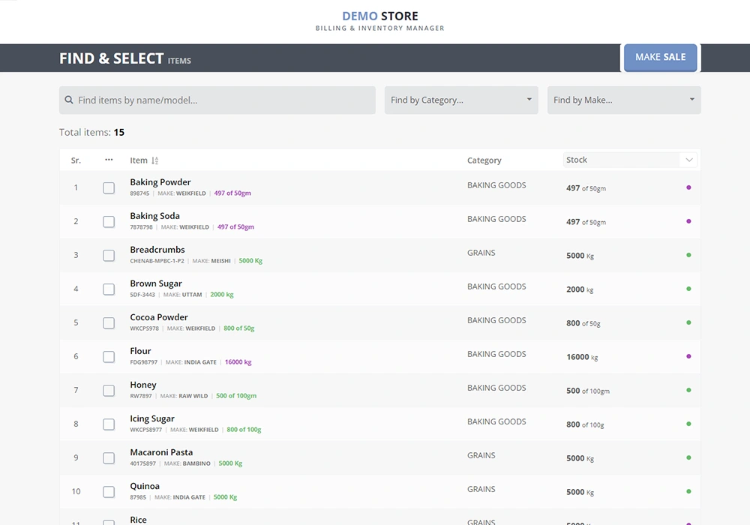Image resolution: width=750 pixels, height=525 pixels.
Task: Click the search magnifier icon
Action: [x=68, y=100]
